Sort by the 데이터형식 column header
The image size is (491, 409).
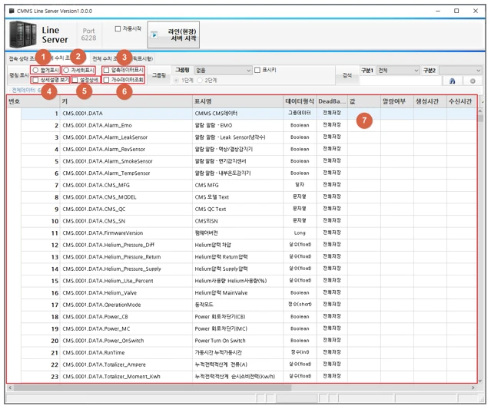tap(300, 101)
